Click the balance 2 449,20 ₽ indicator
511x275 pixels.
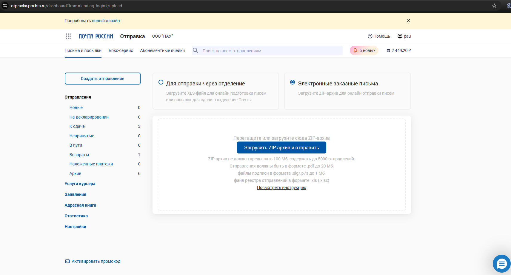coord(399,50)
